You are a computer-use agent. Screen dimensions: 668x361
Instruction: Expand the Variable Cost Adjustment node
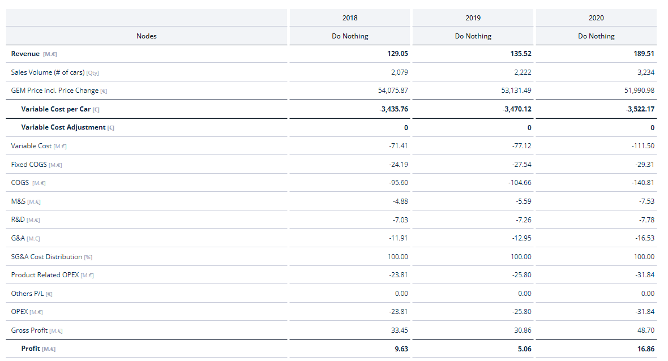63,127
